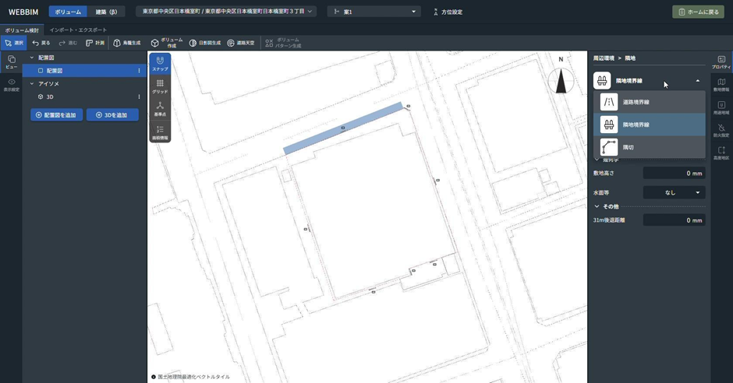Open the 面積情報 area info panel
Image resolution: width=733 pixels, height=383 pixels.
point(160,132)
